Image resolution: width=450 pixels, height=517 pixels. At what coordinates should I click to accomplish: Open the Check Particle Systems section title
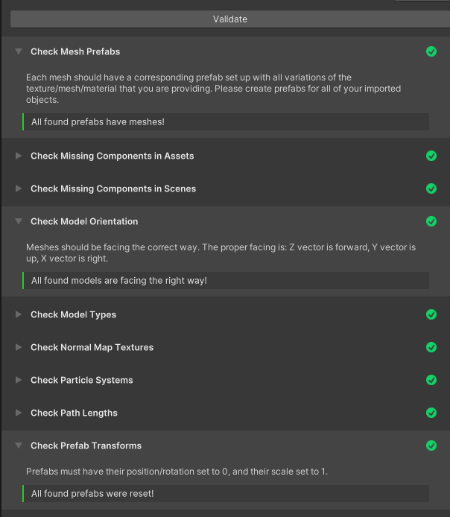point(81,380)
